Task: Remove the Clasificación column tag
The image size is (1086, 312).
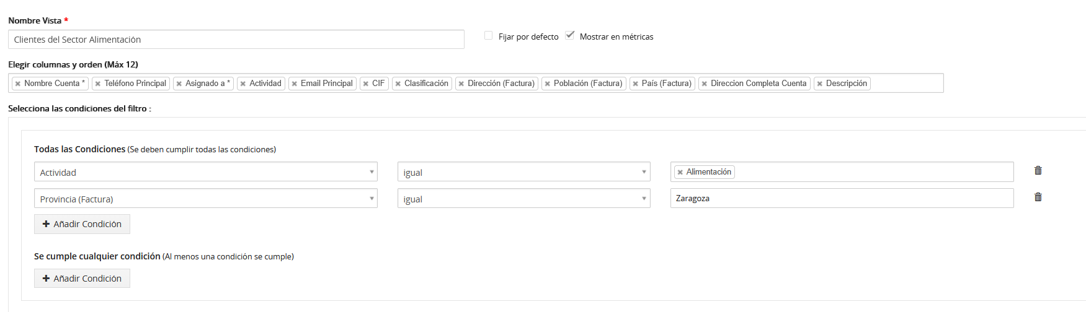Action: [398, 84]
